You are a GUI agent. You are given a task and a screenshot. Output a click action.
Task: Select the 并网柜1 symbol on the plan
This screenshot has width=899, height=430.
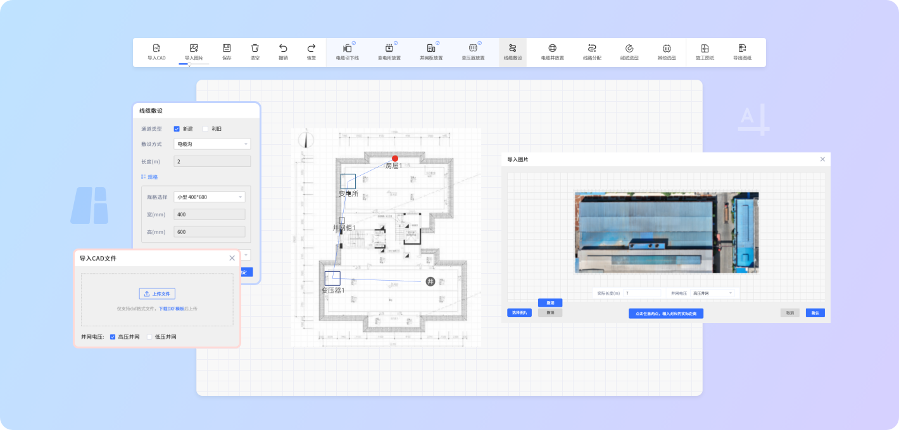point(342,220)
